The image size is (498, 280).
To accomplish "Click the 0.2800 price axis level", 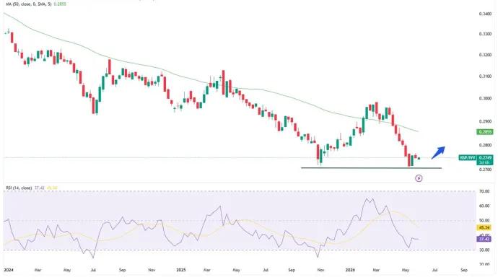I will (x=485, y=145).
